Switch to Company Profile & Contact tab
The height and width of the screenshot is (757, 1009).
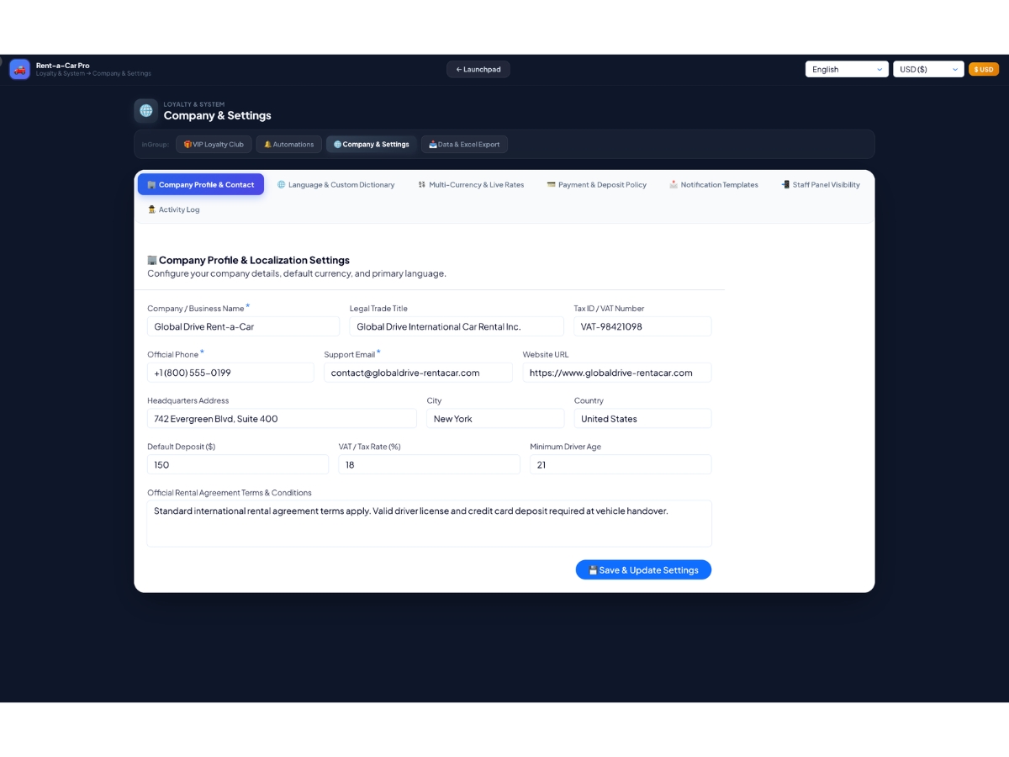(x=201, y=184)
